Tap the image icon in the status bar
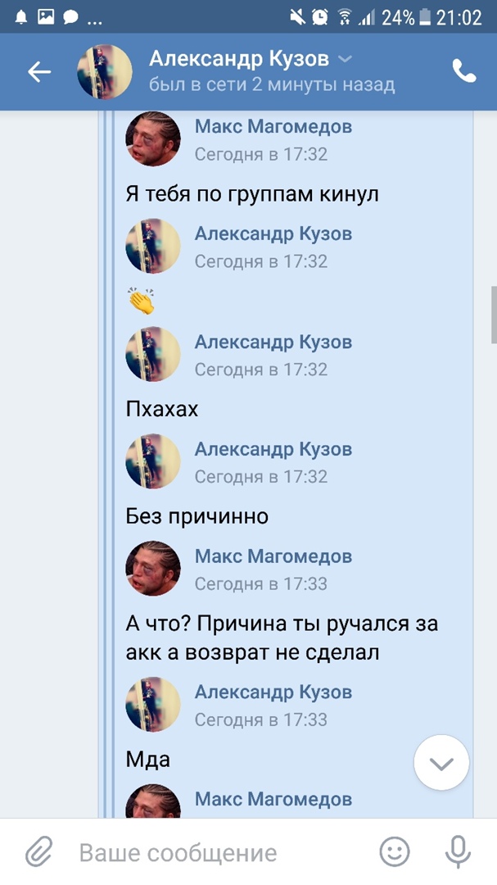Screen dimensions: 497x885 click(x=46, y=16)
